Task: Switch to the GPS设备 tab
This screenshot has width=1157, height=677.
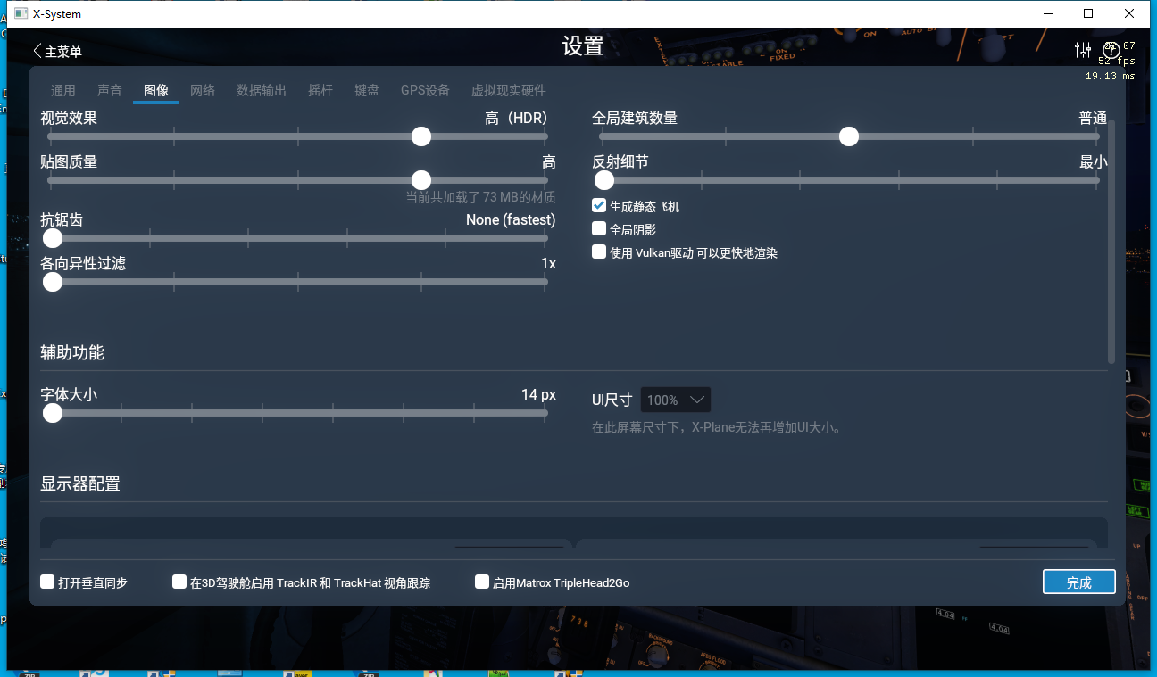Action: pyautogui.click(x=425, y=90)
